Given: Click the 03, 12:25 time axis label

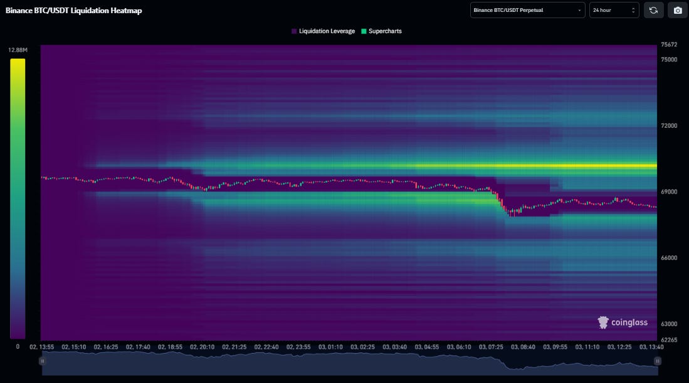Looking at the screenshot, I should [619, 347].
